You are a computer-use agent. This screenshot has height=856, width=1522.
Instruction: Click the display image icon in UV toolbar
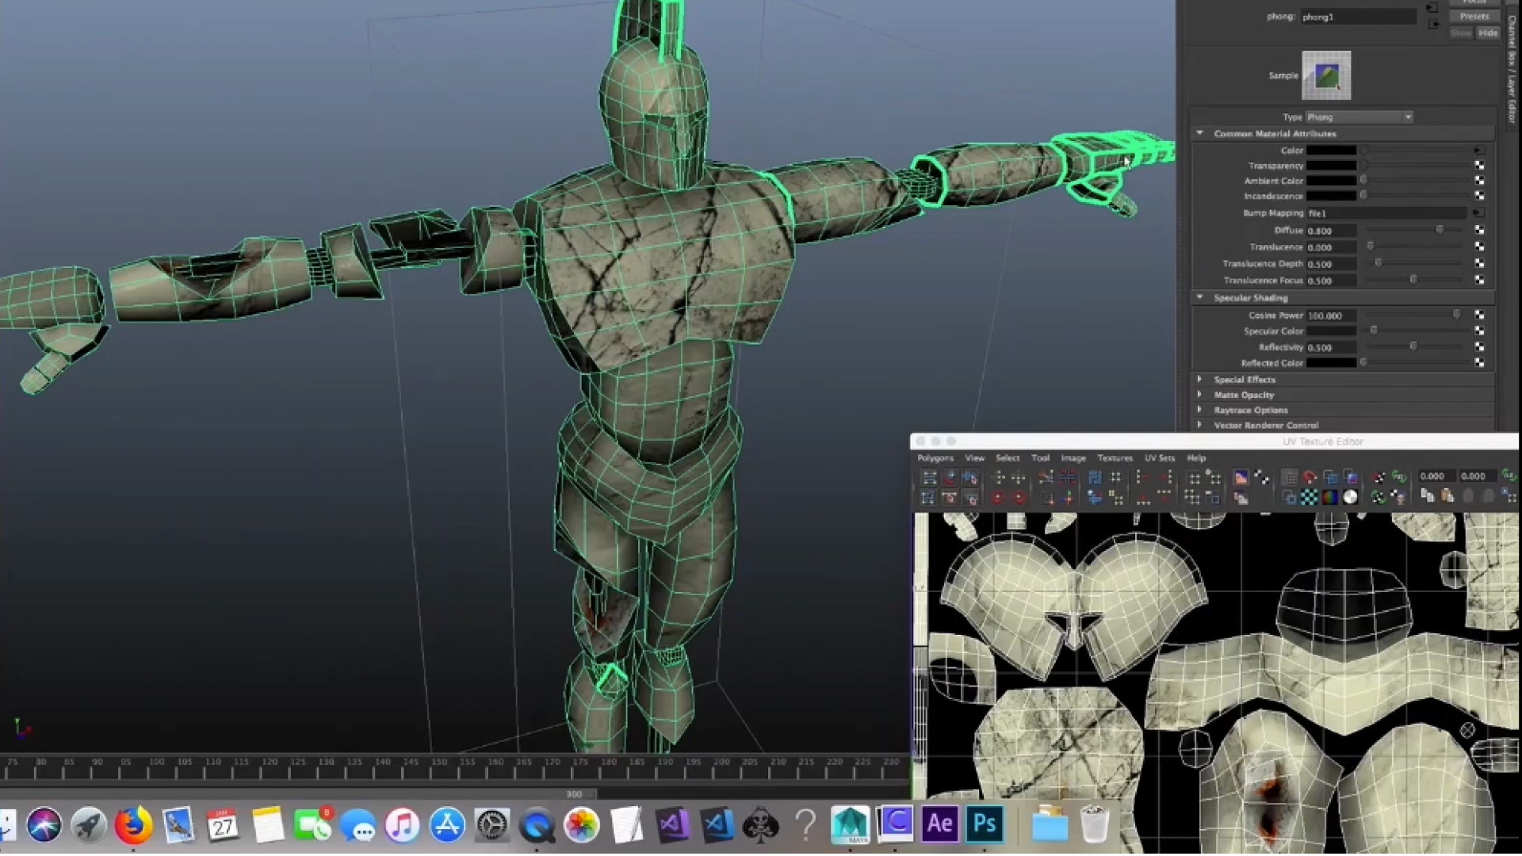point(1241,477)
